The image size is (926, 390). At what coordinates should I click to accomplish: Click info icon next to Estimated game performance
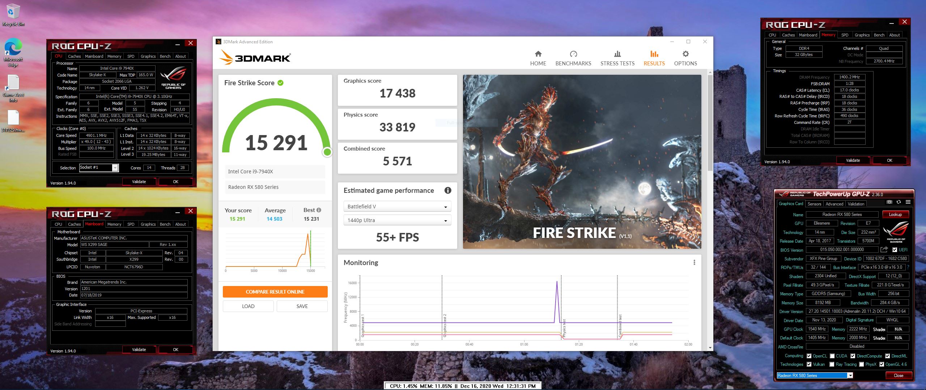coord(448,190)
